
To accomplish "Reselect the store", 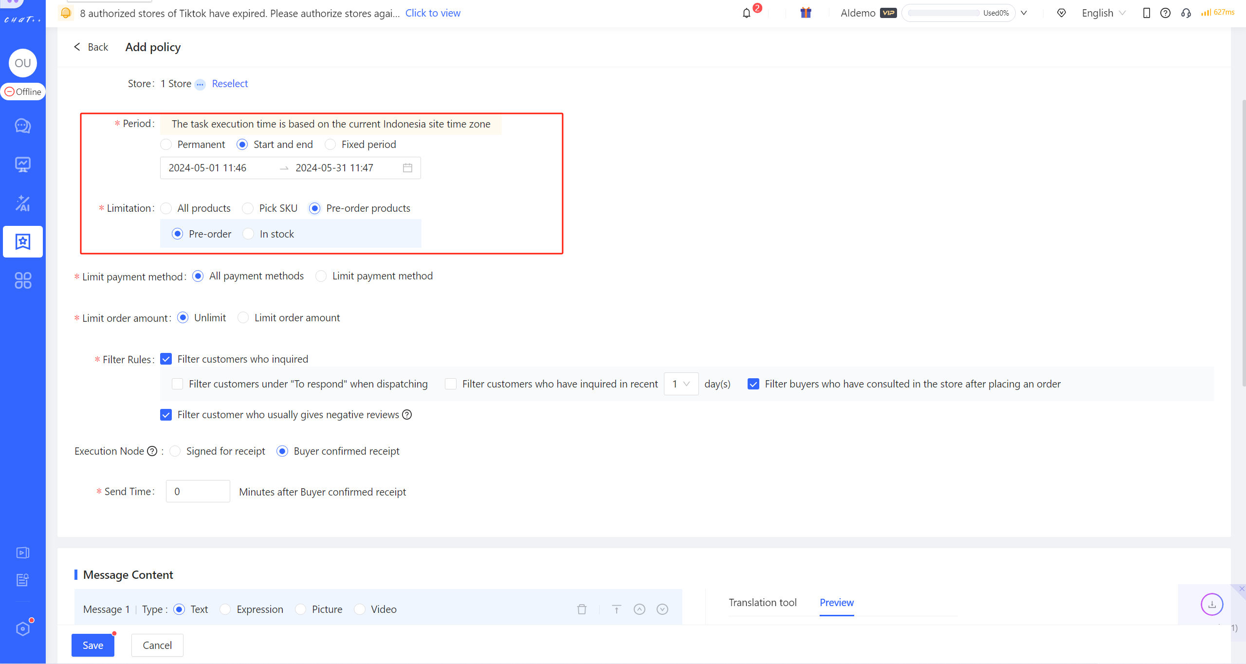I will (230, 84).
